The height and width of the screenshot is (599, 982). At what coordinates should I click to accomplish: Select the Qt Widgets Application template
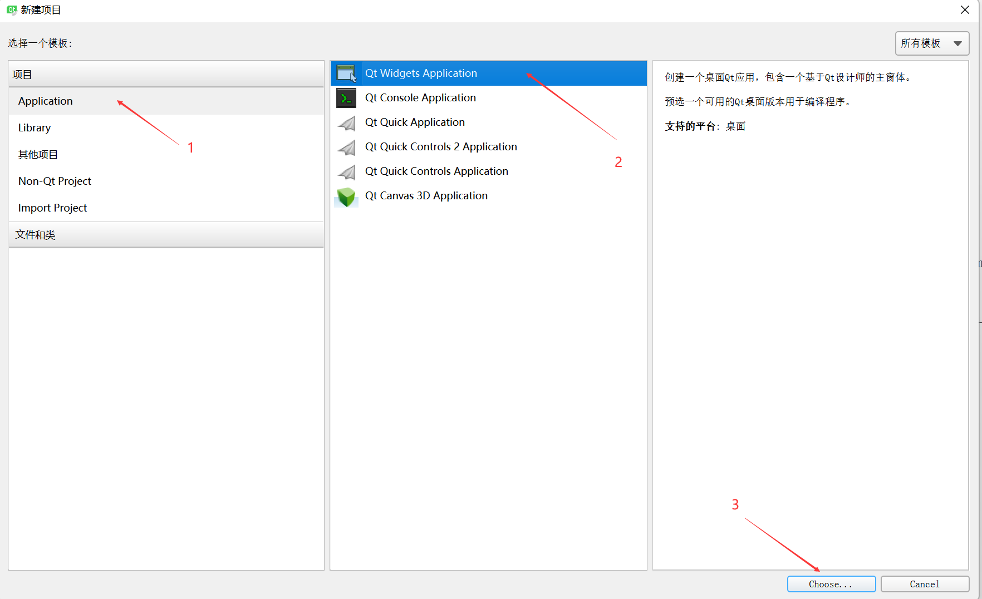[488, 73]
